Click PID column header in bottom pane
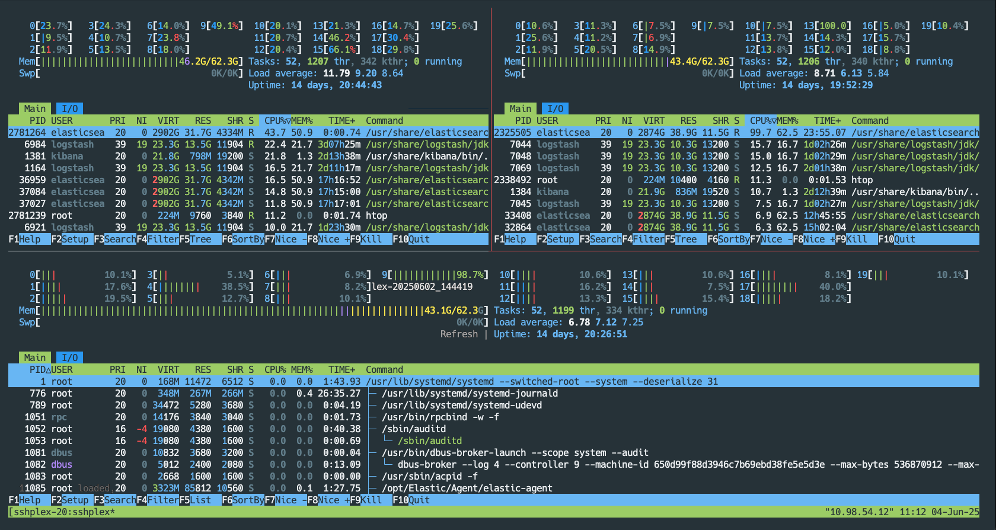This screenshot has height=530, width=996. 40,369
